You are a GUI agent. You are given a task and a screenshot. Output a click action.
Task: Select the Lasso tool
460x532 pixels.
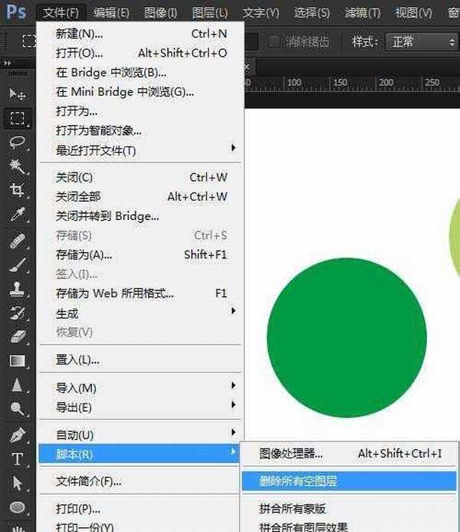17,143
